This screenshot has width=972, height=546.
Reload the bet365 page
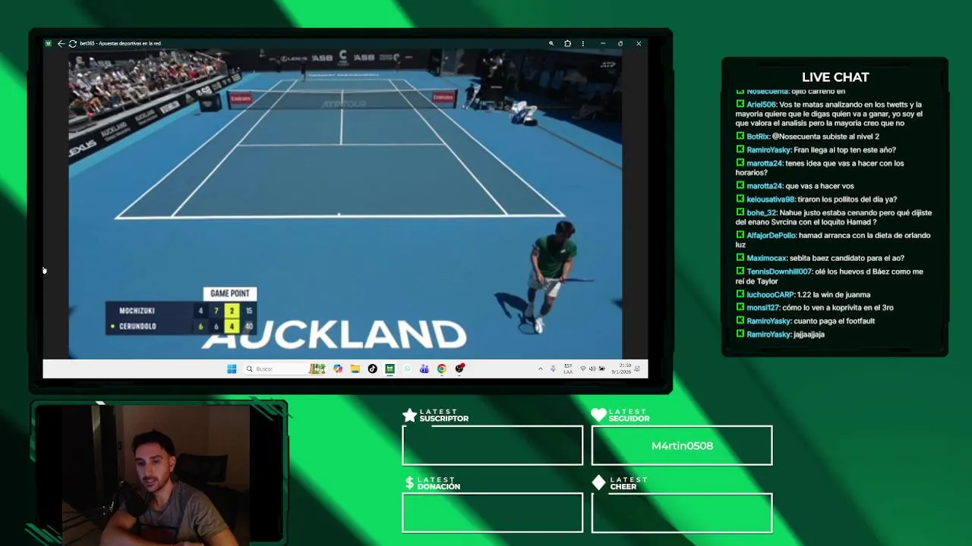click(x=72, y=43)
